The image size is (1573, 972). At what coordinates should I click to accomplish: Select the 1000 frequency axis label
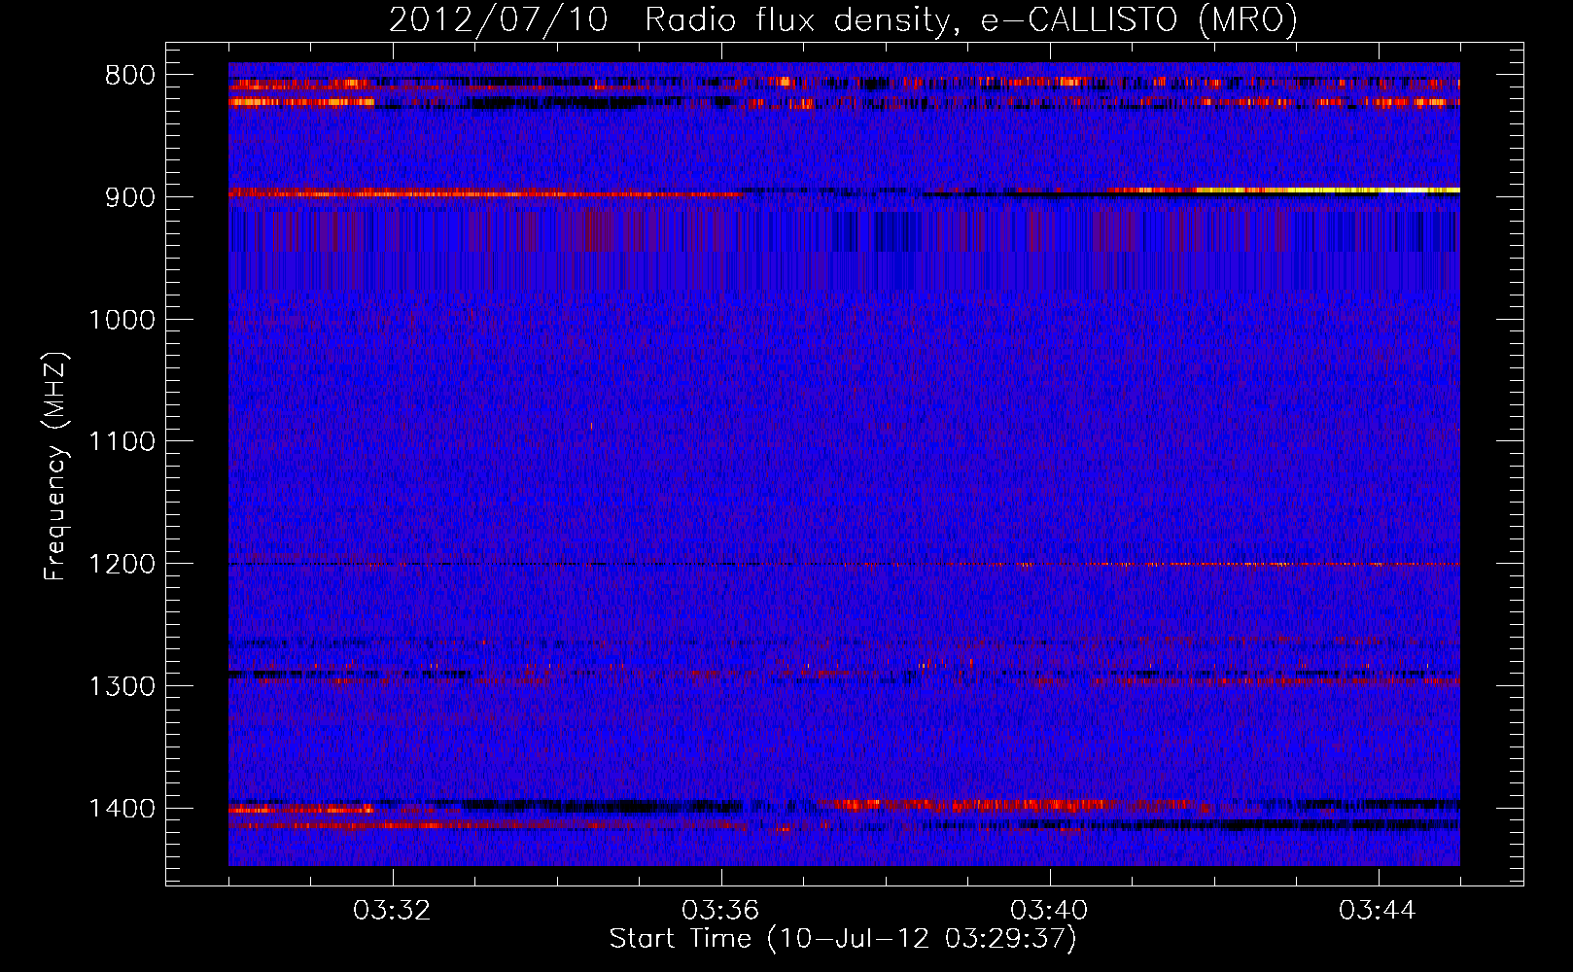122,320
